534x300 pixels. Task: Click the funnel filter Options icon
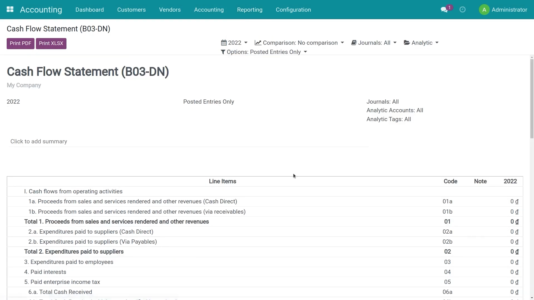223,52
